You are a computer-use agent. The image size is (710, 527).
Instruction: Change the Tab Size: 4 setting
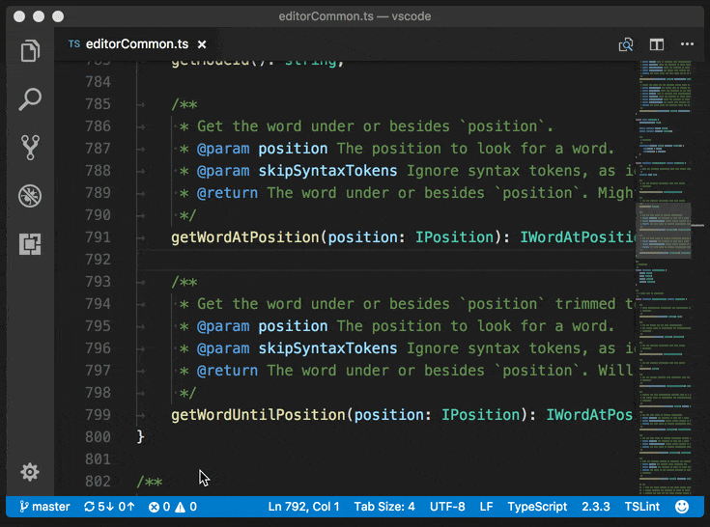[x=384, y=507]
